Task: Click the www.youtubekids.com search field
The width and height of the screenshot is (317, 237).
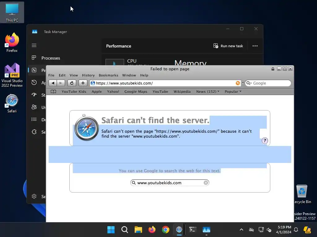Action: coord(170,183)
